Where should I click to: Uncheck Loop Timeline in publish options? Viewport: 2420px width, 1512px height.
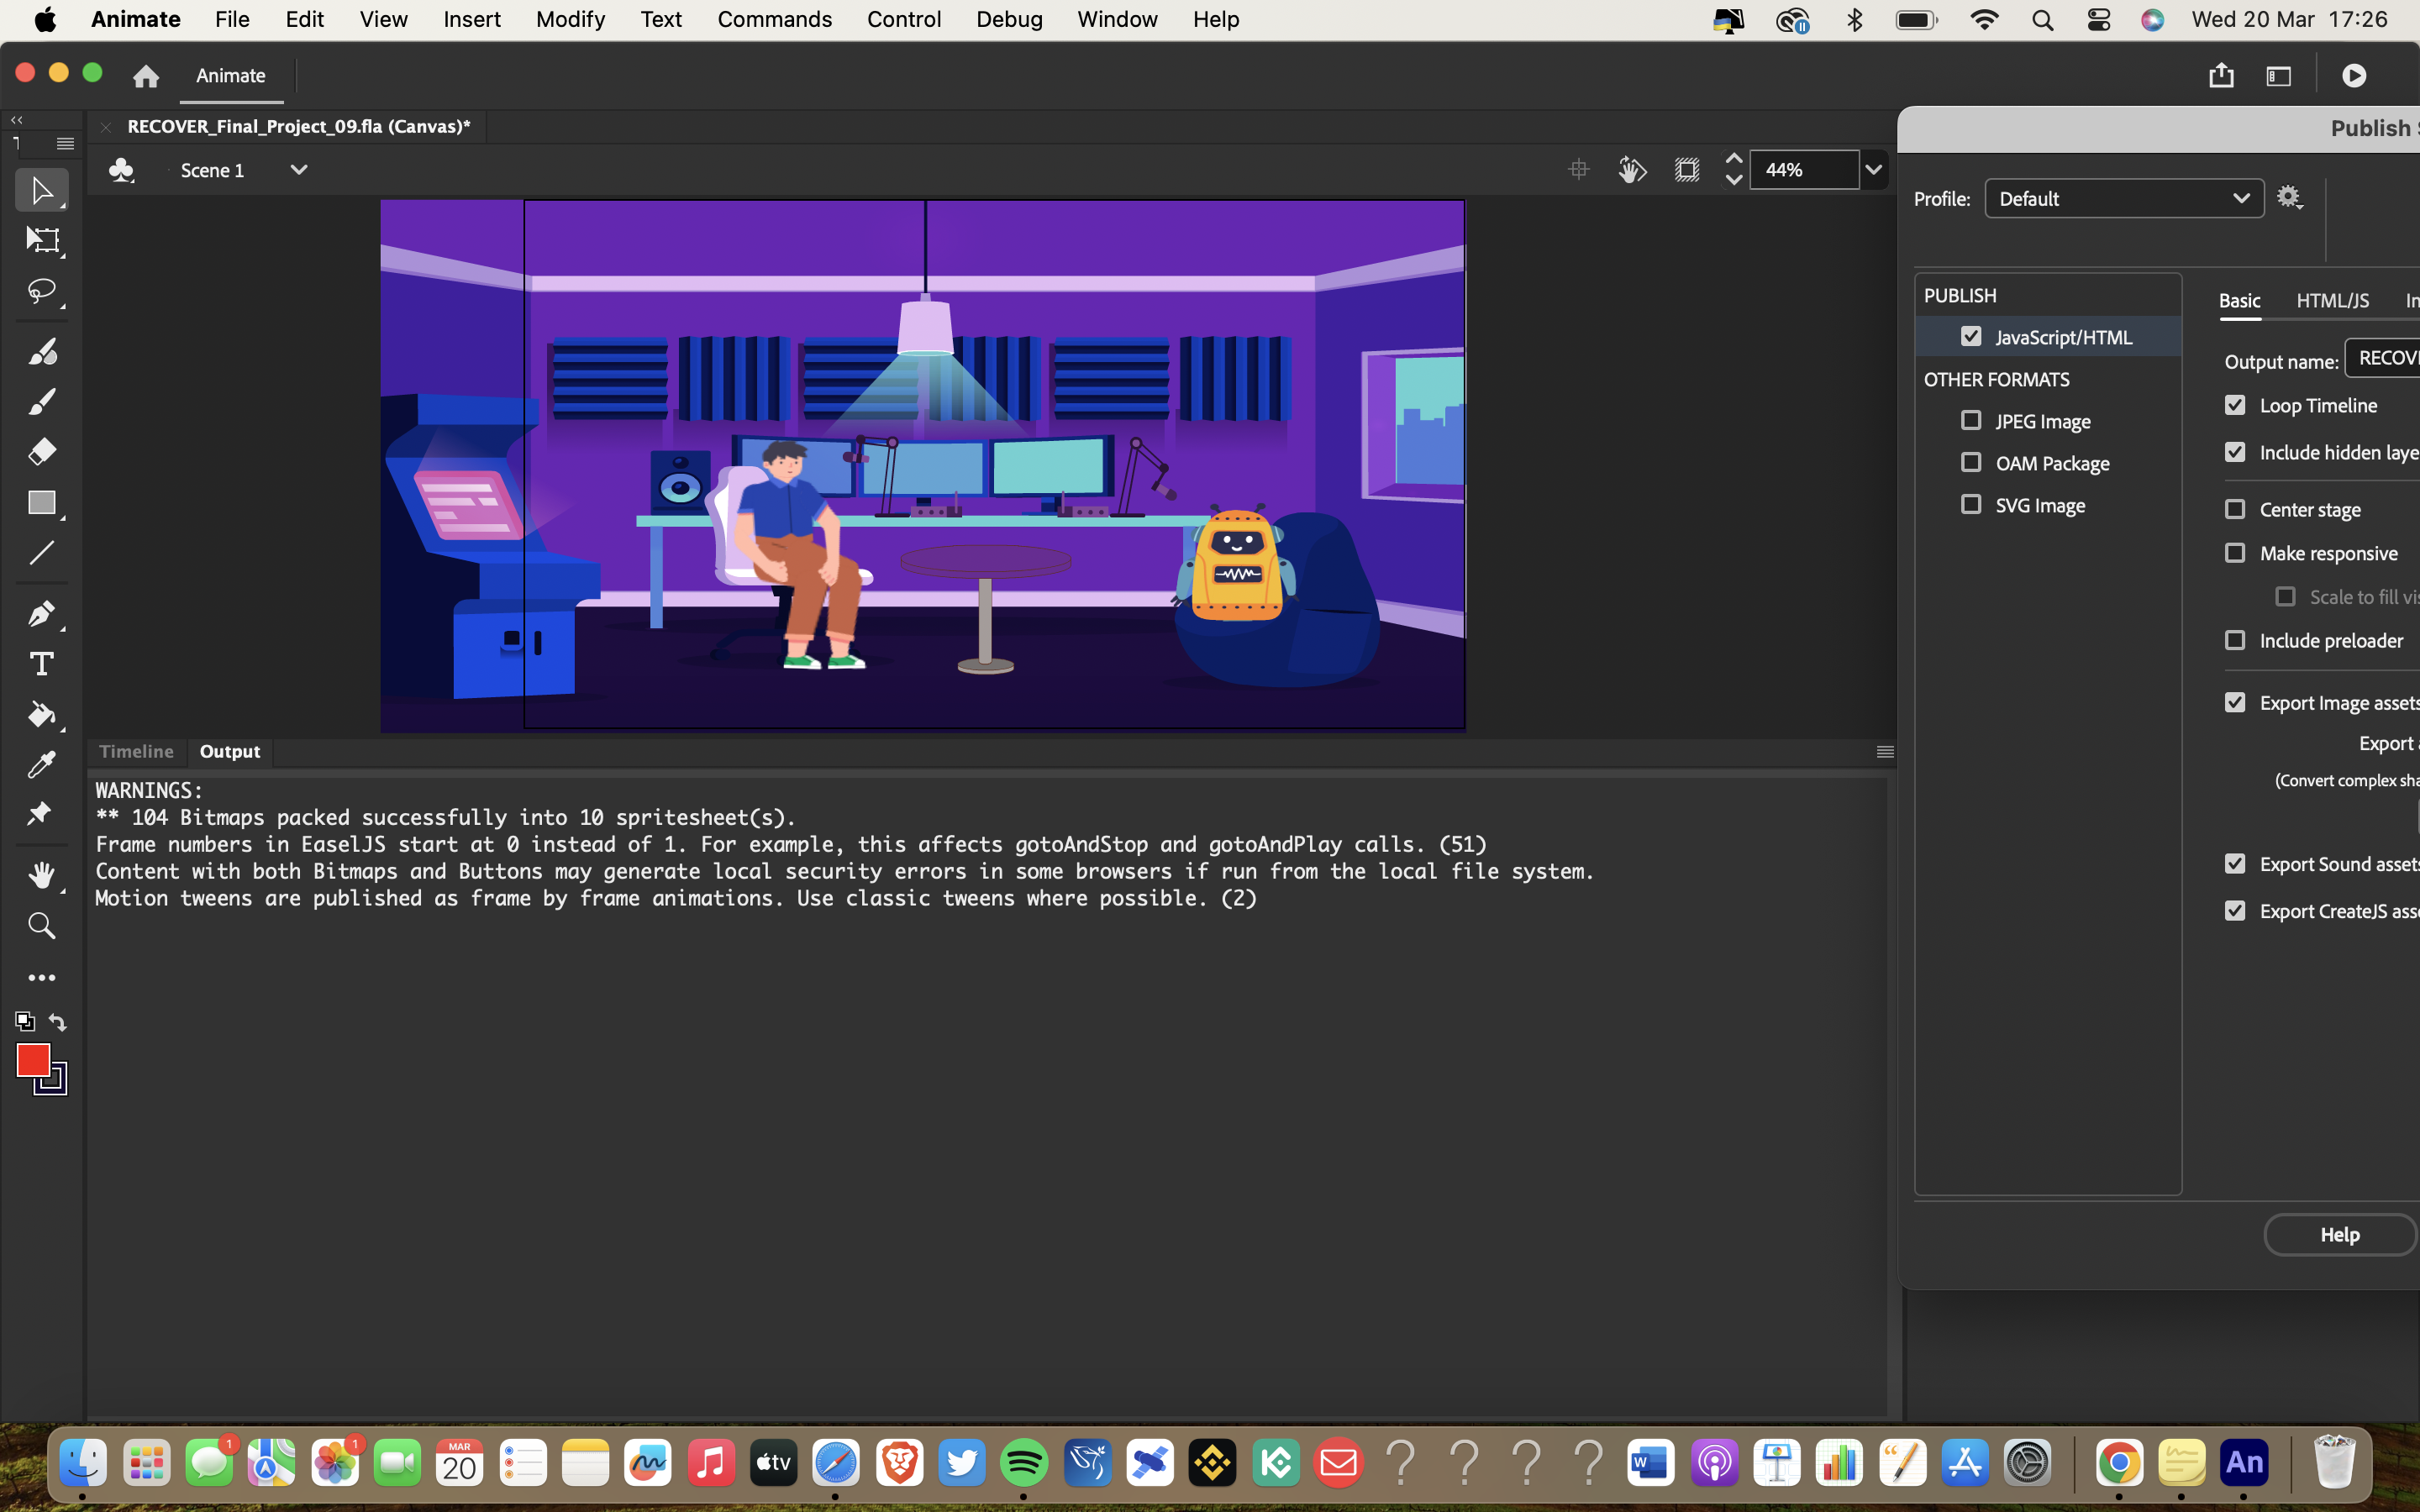[2236, 404]
